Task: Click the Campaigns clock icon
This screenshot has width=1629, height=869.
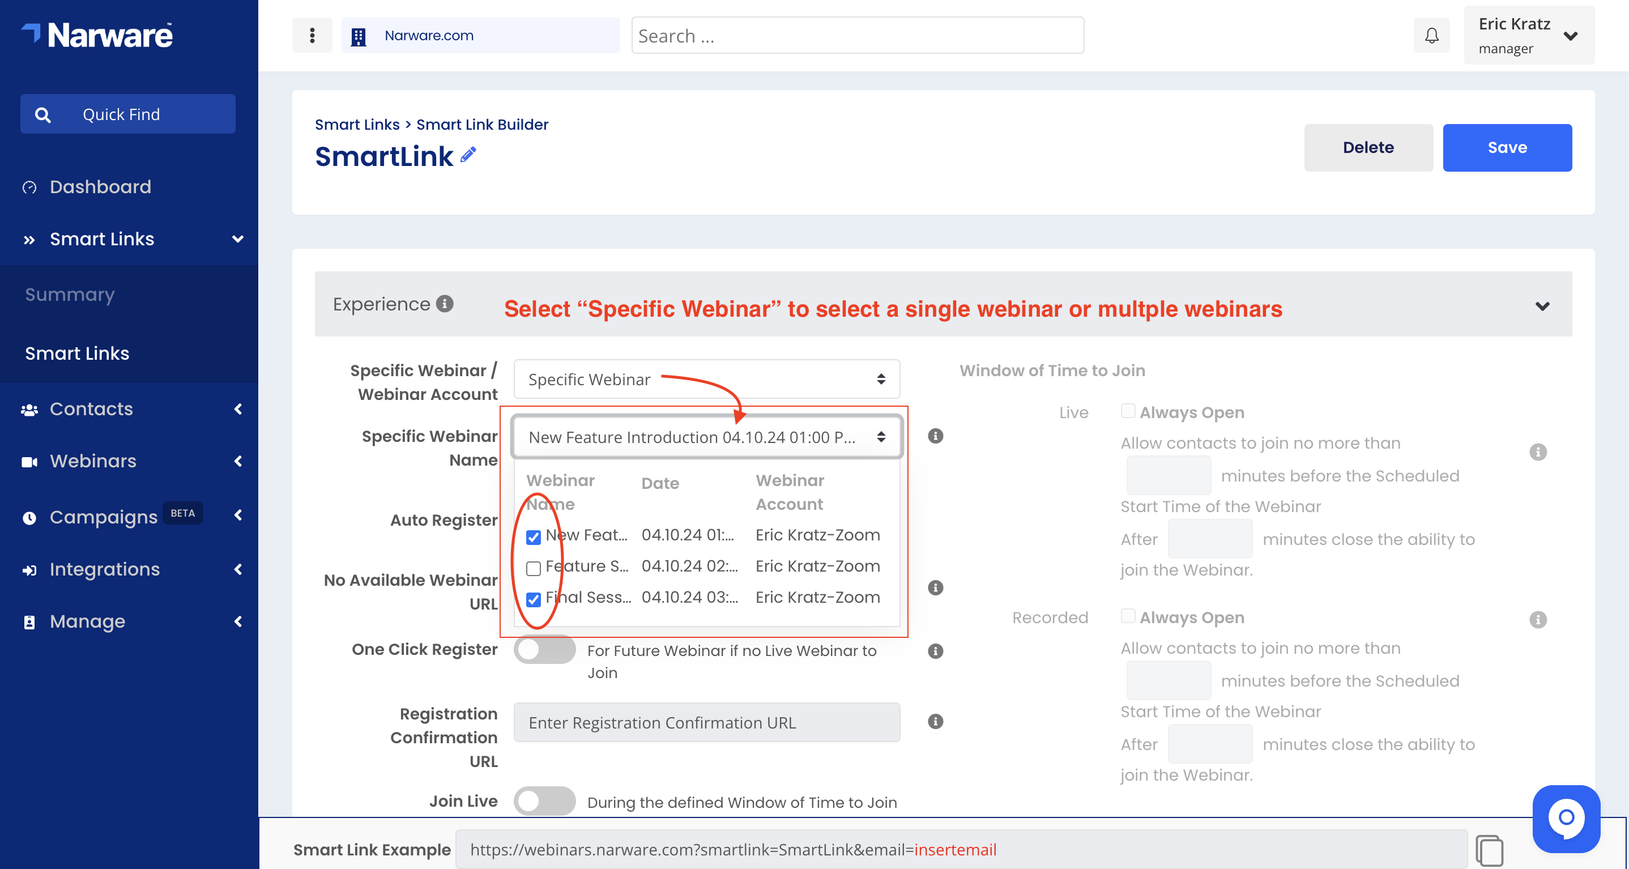Action: click(29, 518)
